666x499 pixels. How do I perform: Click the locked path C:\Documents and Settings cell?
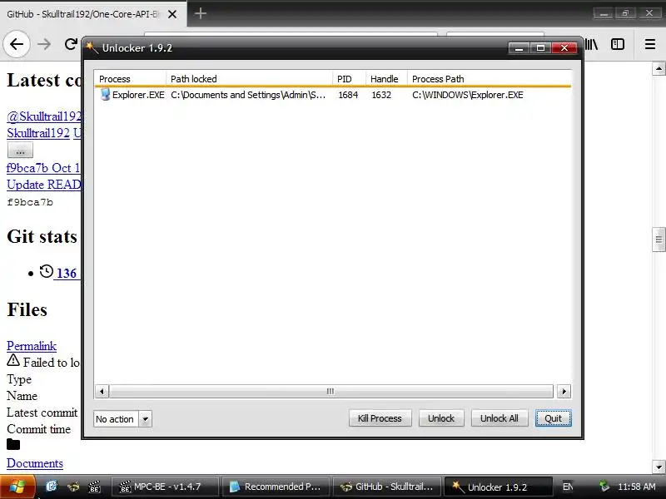[x=248, y=95]
